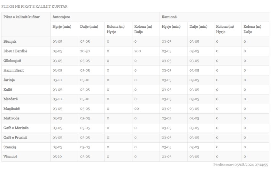The width and height of the screenshot is (278, 169).
Task: Click the Hani i Elezit row label
Action: 14,70
